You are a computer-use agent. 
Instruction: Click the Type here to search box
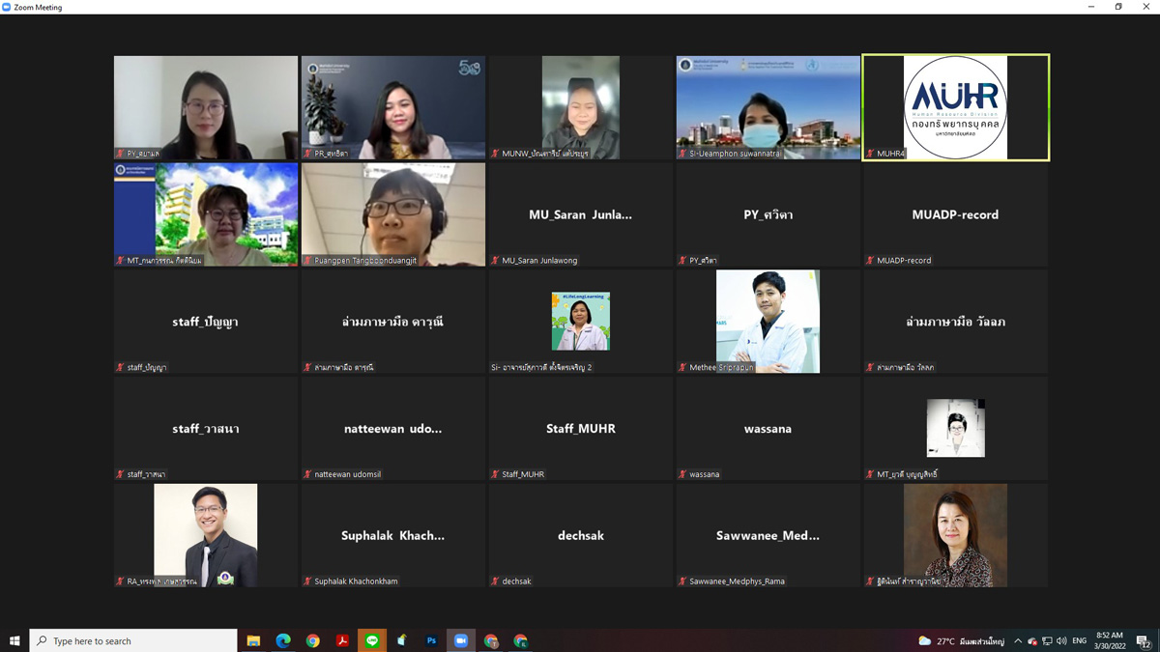coord(135,641)
